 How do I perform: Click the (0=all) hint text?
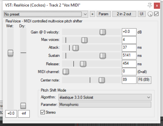pyautogui.click(x=142, y=72)
